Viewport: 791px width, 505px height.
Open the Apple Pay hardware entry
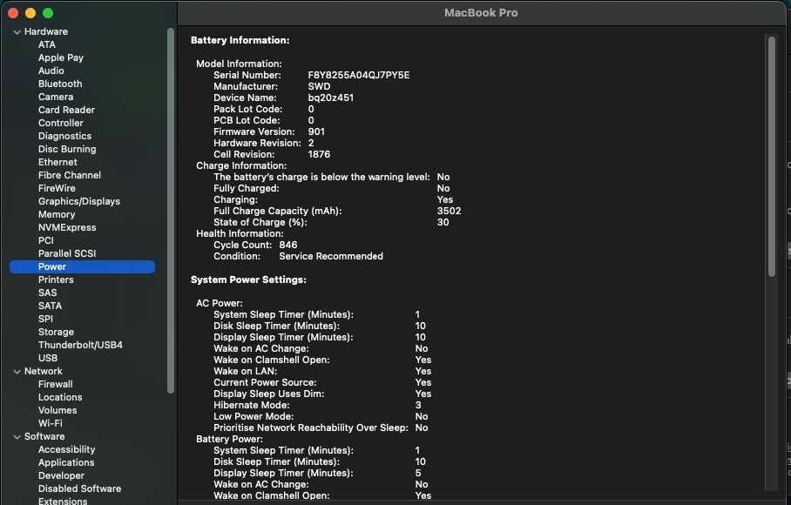coord(60,57)
